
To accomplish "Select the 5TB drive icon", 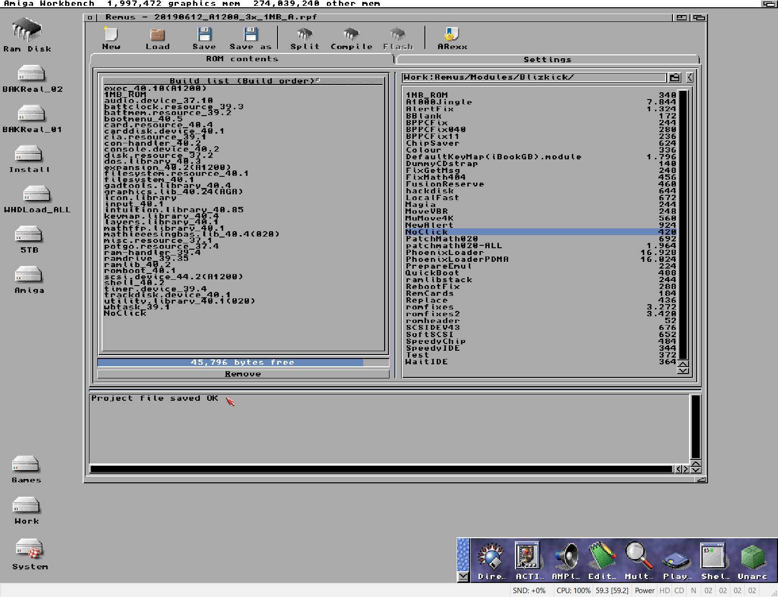I will 29,240.
